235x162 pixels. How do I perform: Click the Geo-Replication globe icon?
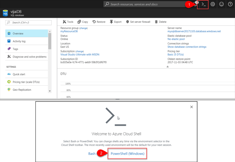[x=9, y=89]
